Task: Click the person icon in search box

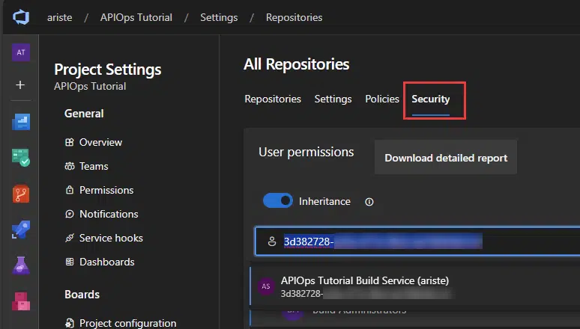Action: coord(272,242)
